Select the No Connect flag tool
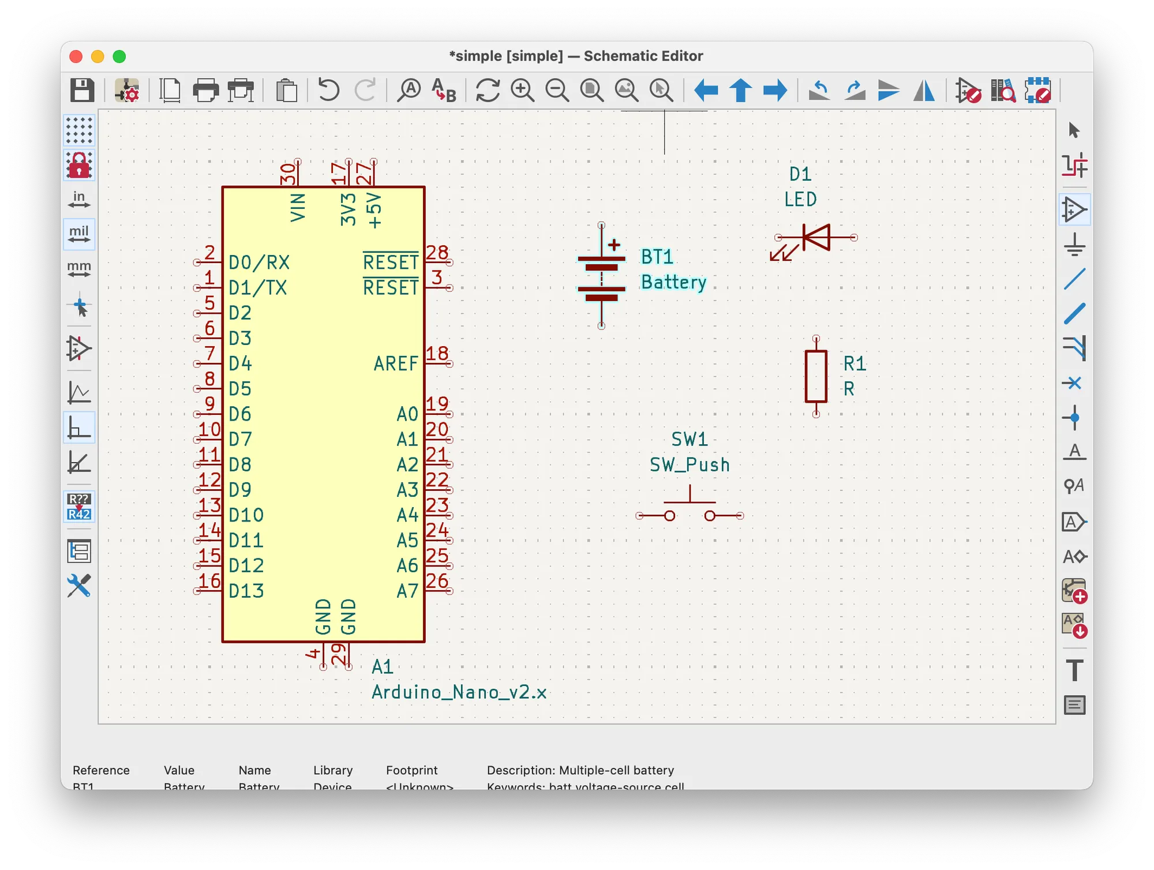 (x=1074, y=383)
